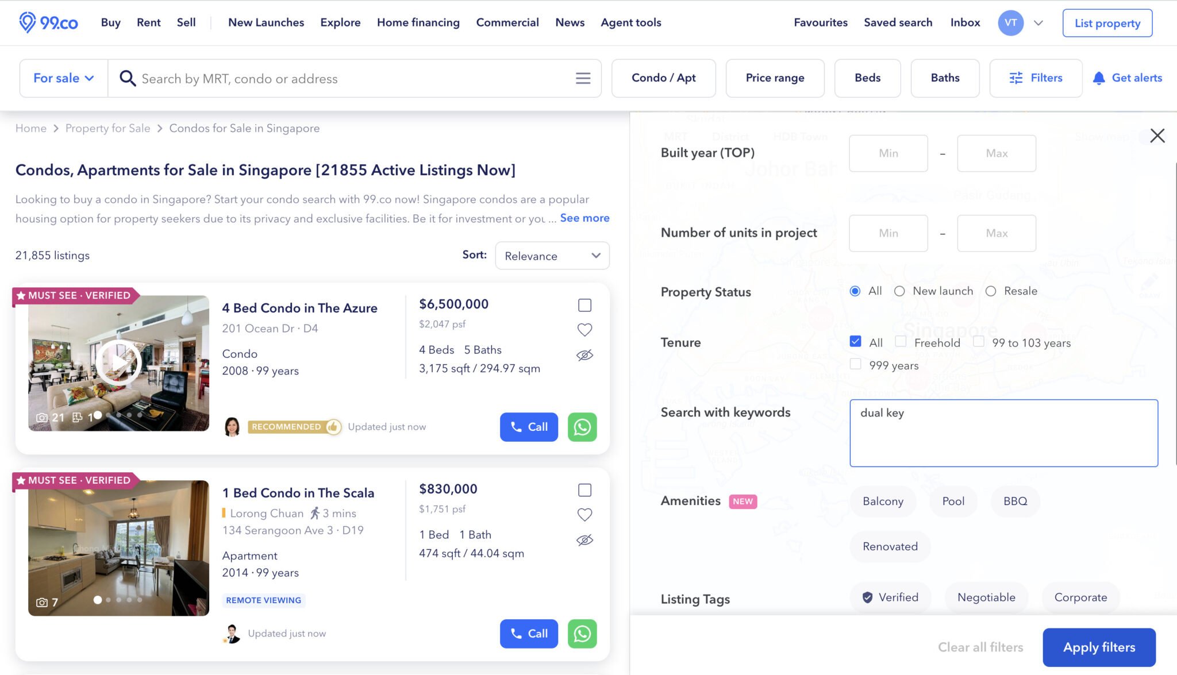
Task: Go to Home financing menu item
Action: [418, 22]
